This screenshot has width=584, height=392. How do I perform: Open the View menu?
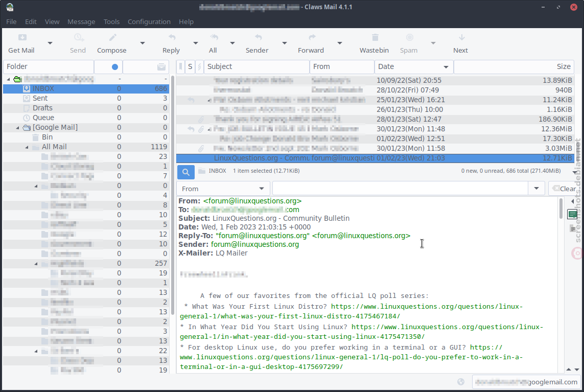[52, 21]
